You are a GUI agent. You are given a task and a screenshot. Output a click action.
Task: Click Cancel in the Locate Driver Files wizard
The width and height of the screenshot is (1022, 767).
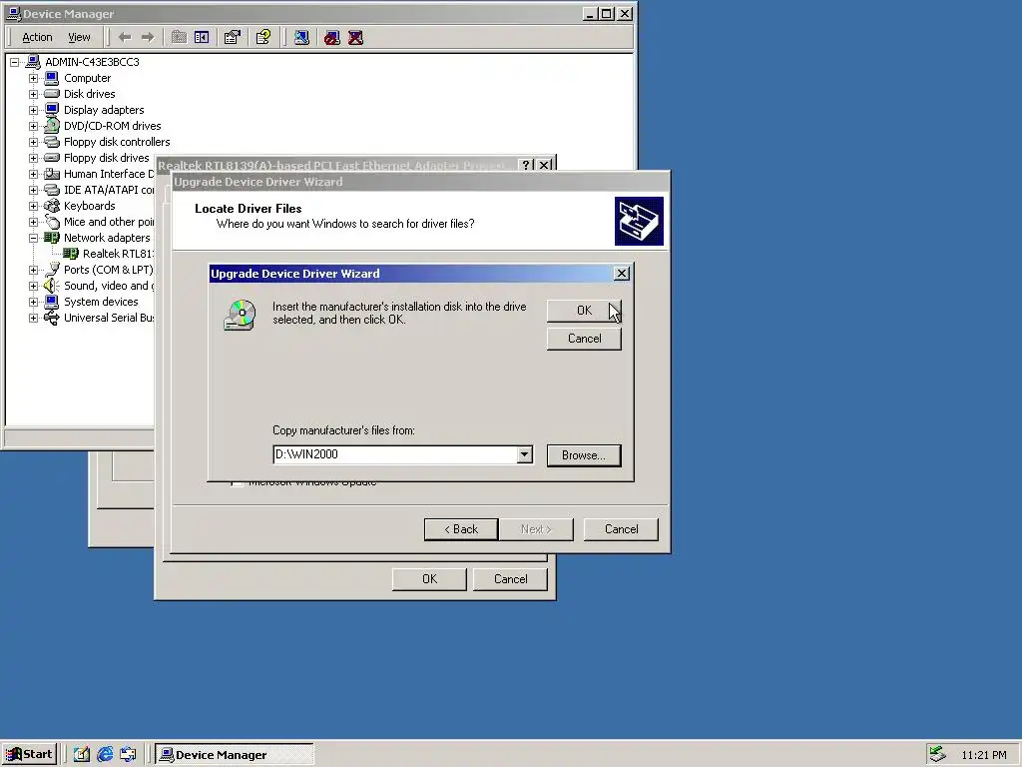click(x=621, y=529)
